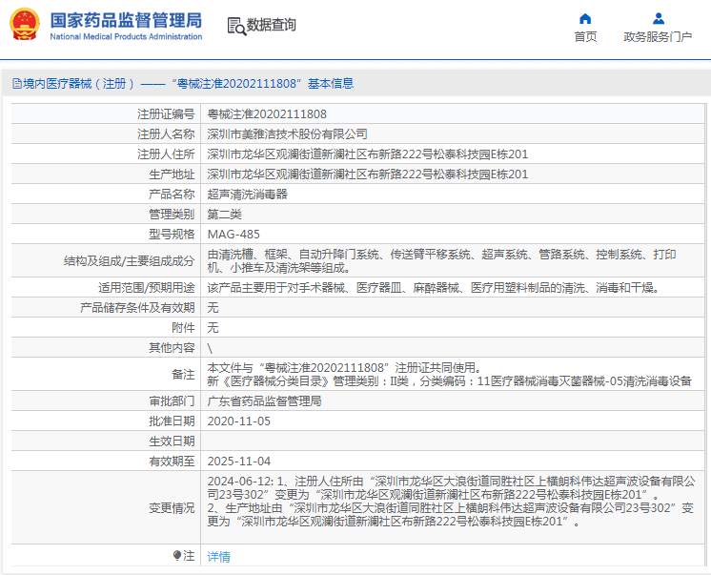711x575 pixels.
Task: Go to 首页 text link
Action: coord(585,37)
